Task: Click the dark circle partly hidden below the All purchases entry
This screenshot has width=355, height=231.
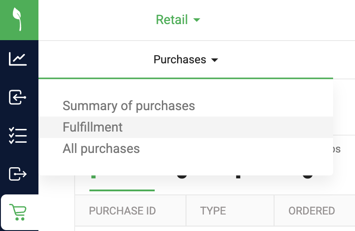Action: pos(182,176)
